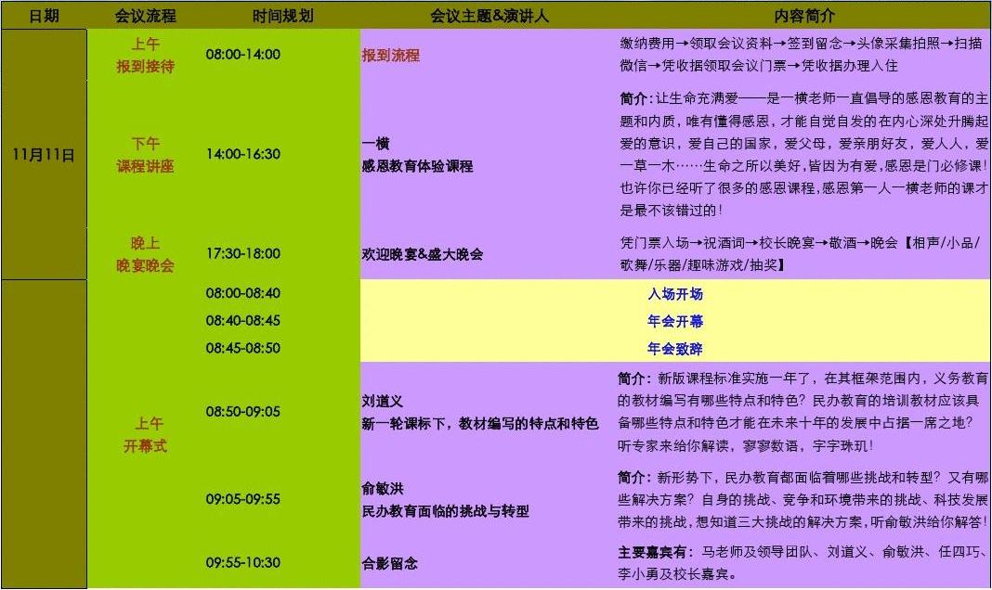Click the 新版课程标准 introduction text
The width and height of the screenshot is (992, 590).
pos(803,412)
